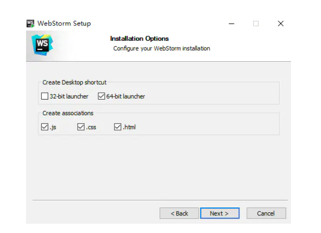
Task: Click the 'Create Desktop shortcut' group label
Action: click(74, 82)
